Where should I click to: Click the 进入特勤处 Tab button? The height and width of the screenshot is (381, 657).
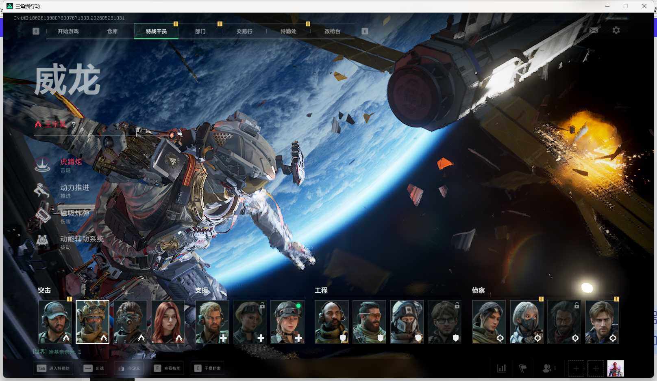pos(53,368)
